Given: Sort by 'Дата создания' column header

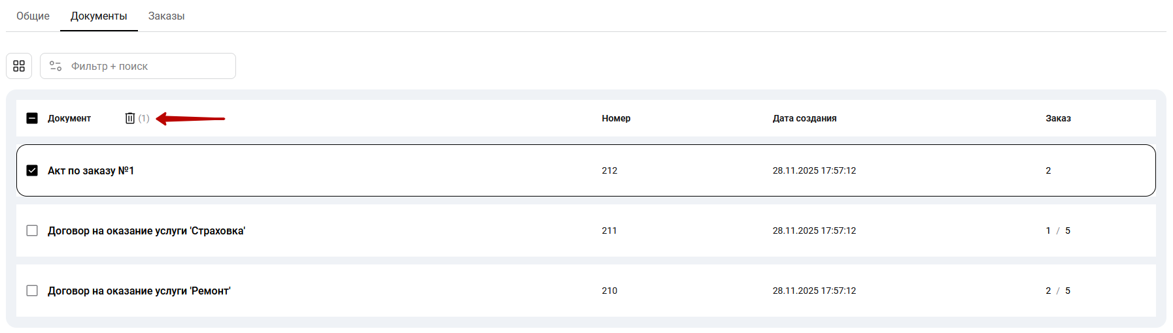Looking at the screenshot, I should [804, 118].
